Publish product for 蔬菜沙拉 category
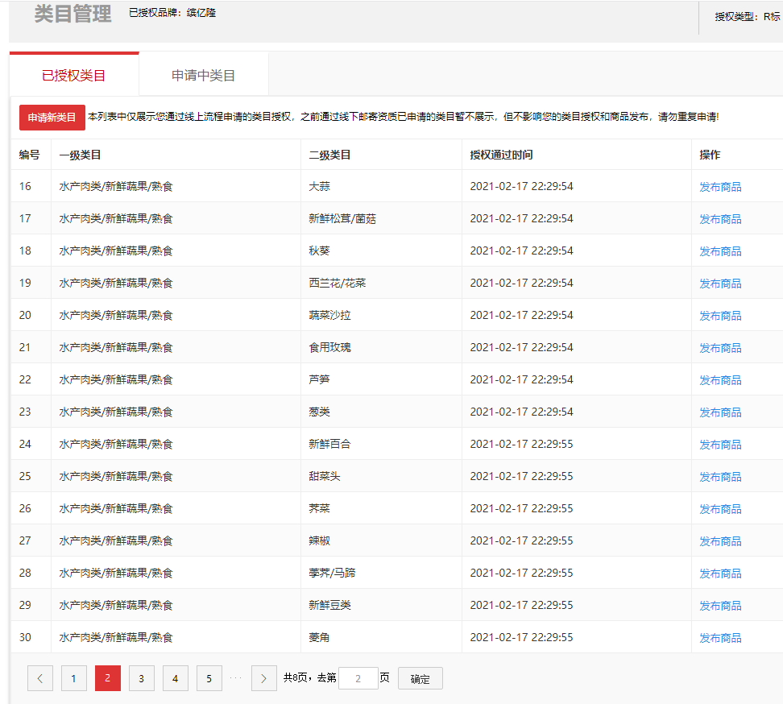The width and height of the screenshot is (783, 704). pos(720,316)
